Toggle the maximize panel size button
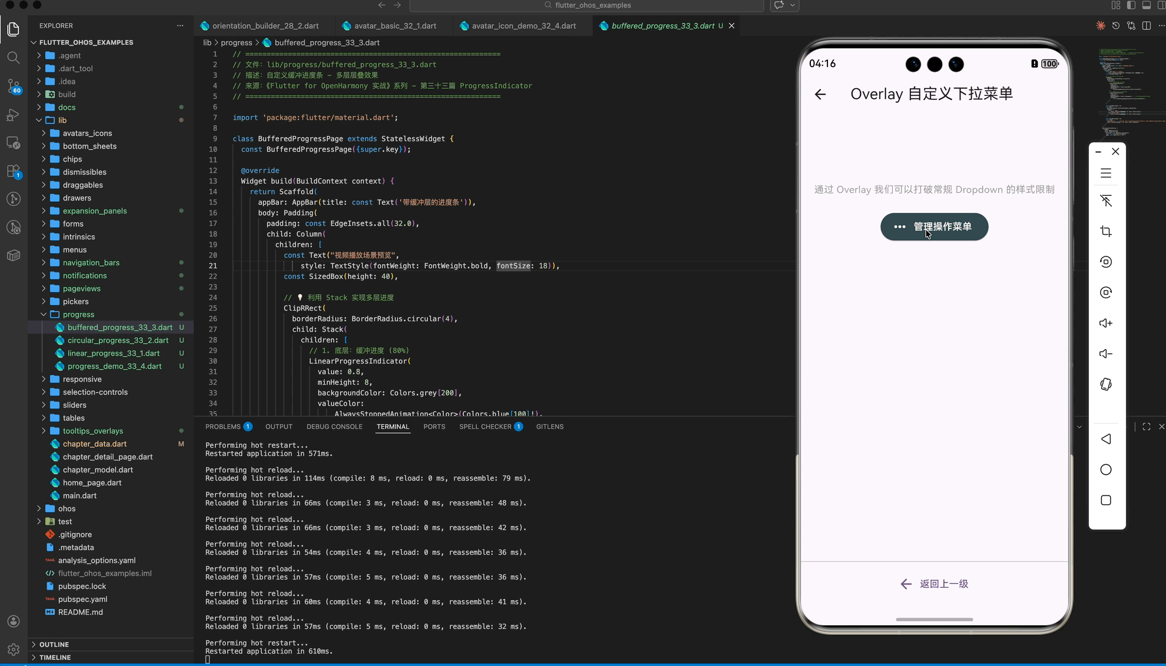Viewport: 1166px width, 666px height. [1146, 427]
